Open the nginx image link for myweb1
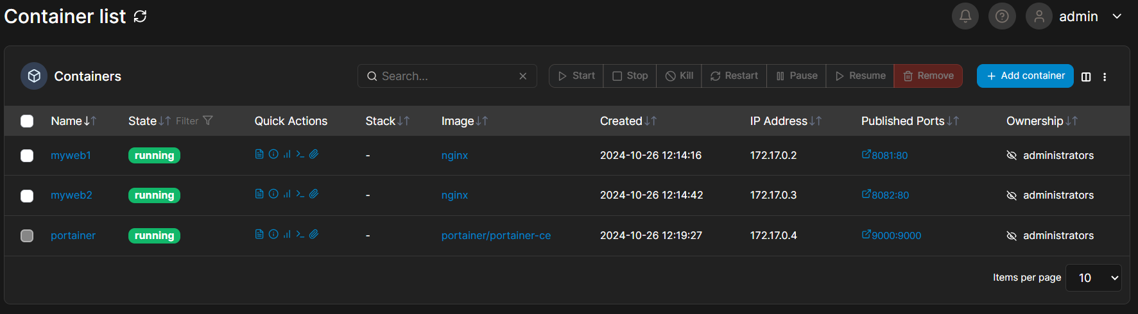Viewport: 1138px width, 314px height. point(454,156)
